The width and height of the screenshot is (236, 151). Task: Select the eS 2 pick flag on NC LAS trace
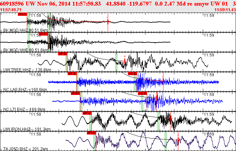coord(133,74)
